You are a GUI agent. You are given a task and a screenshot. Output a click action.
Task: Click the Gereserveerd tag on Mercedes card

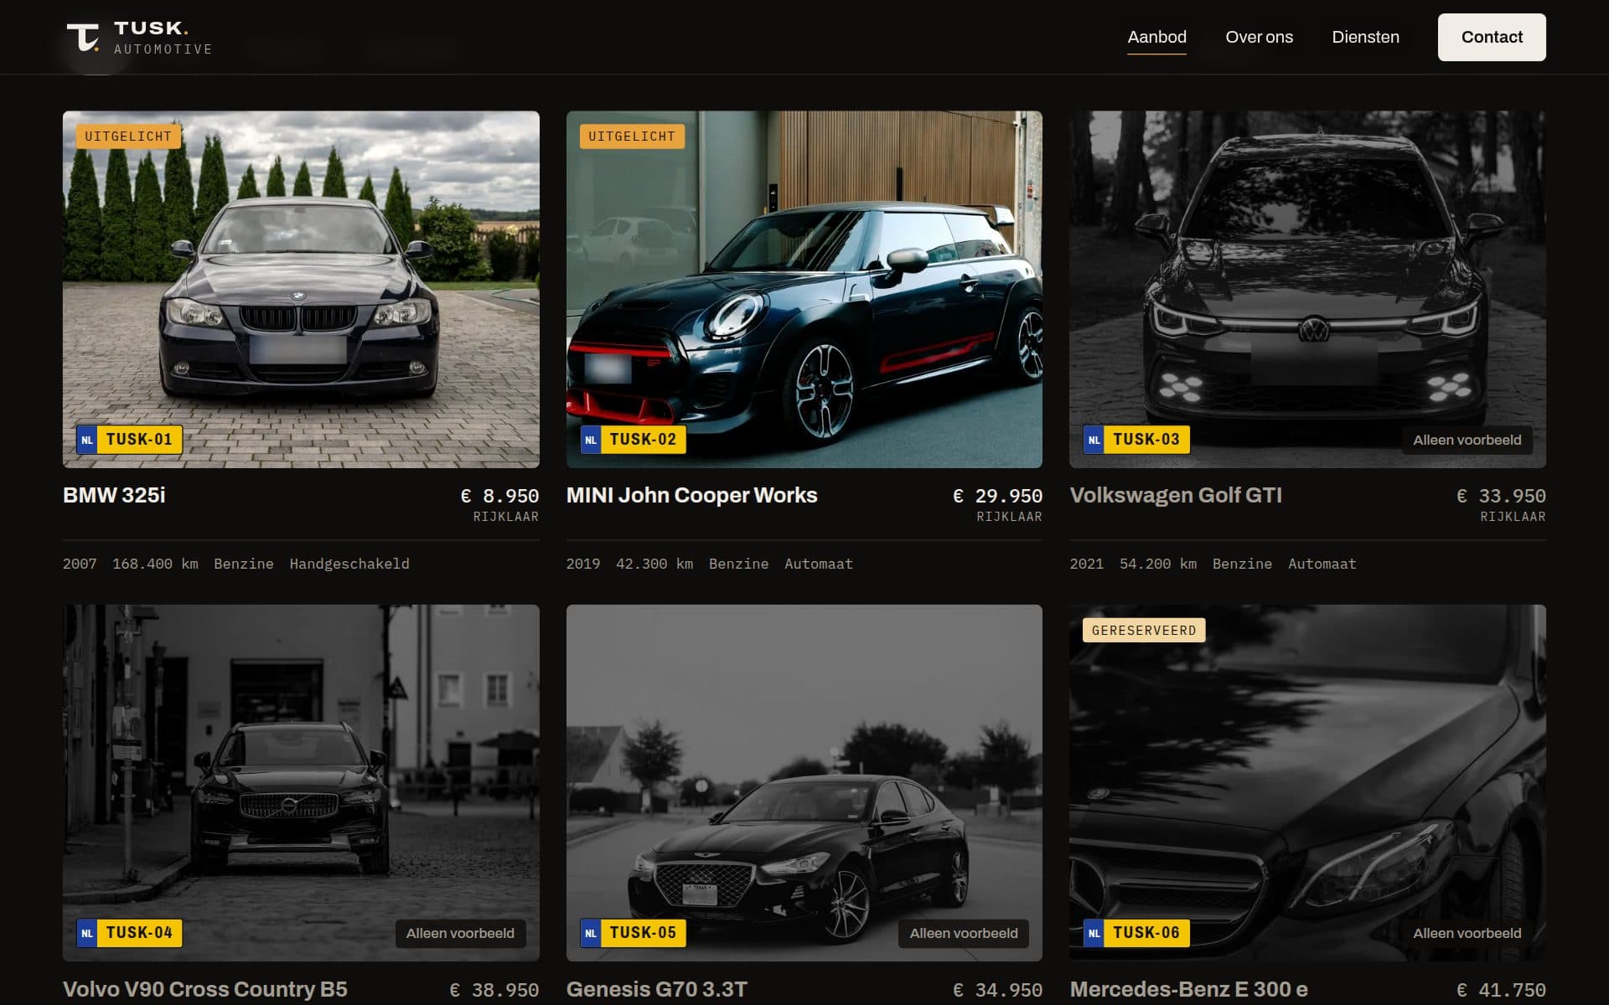pos(1144,630)
